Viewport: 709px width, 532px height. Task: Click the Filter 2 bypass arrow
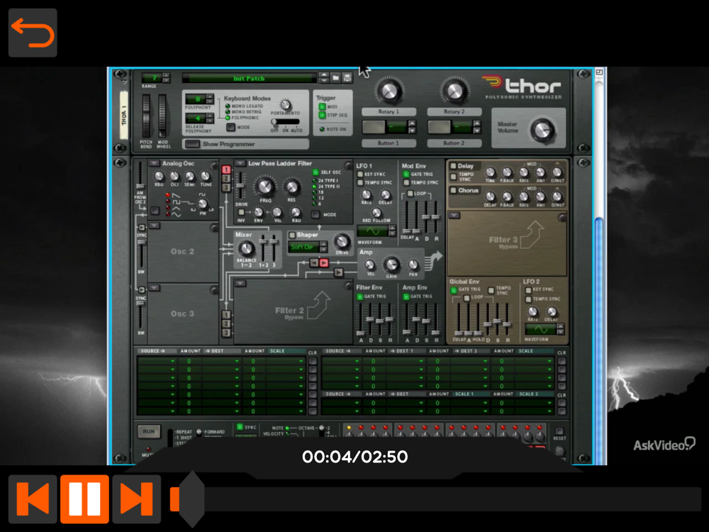click(x=319, y=306)
